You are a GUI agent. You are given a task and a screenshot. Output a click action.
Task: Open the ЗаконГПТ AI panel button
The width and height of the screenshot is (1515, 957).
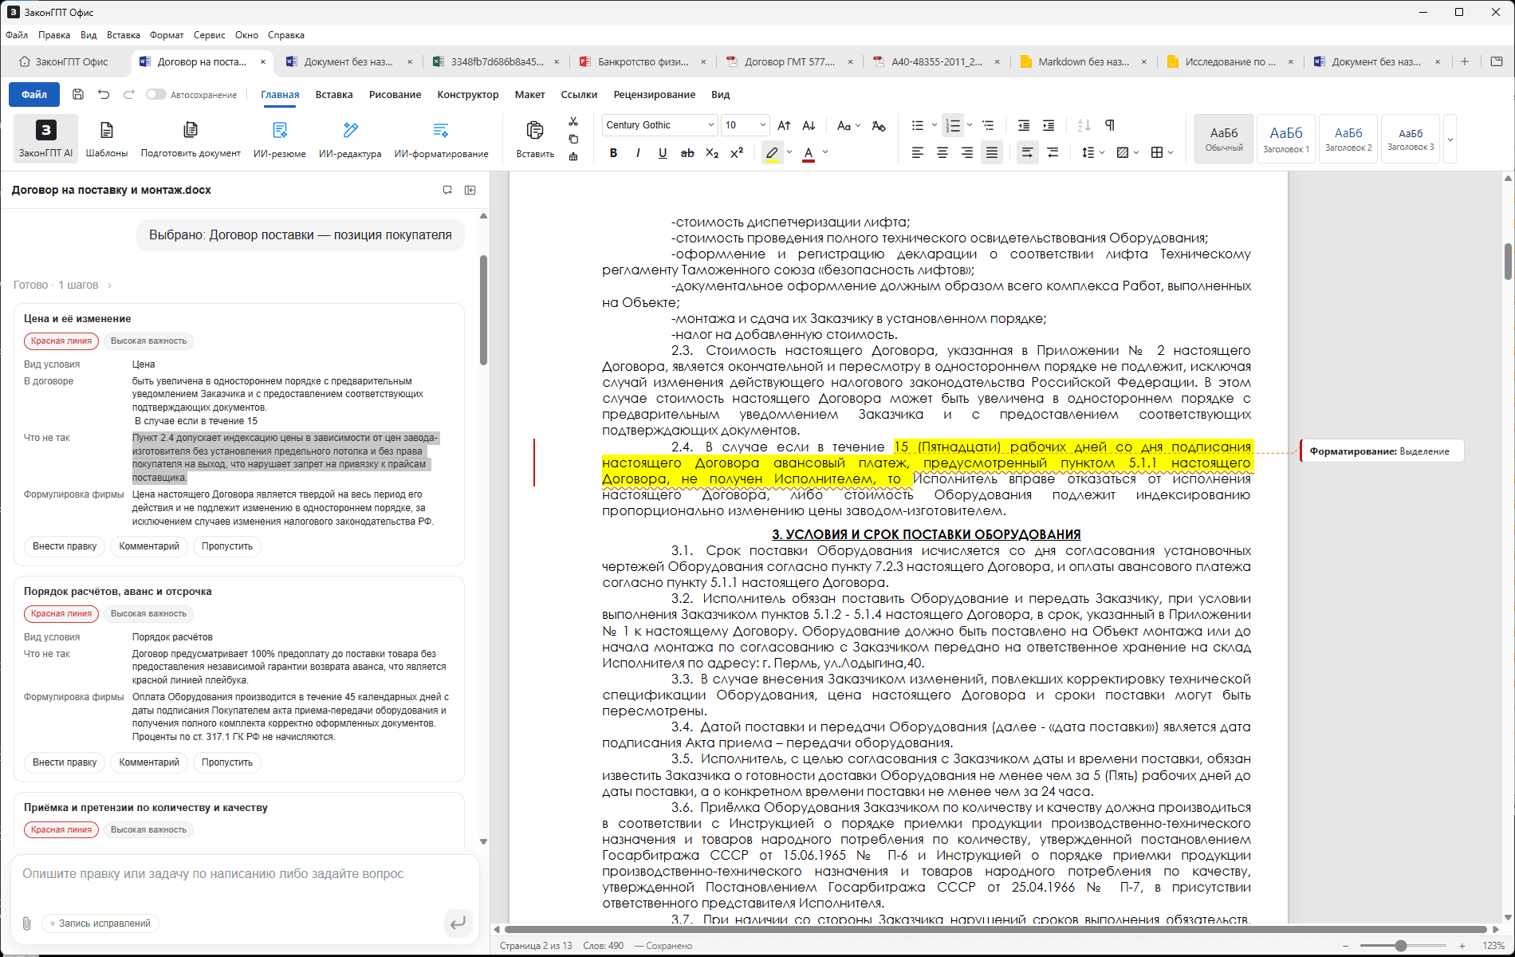pyautogui.click(x=45, y=138)
